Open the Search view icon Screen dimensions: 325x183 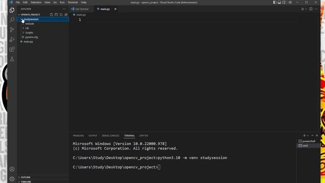click(x=12, y=20)
